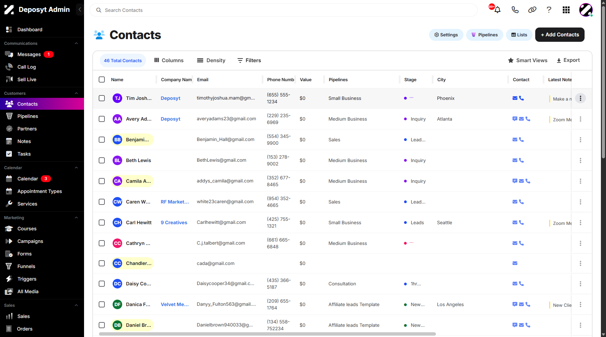Collapse the Customers section
Image resolution: width=606 pixels, height=337 pixels.
coord(76,93)
